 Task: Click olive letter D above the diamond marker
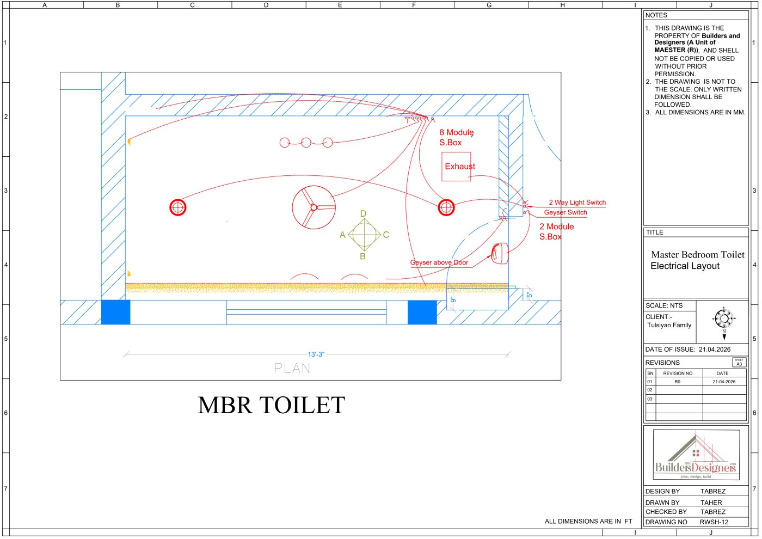pyautogui.click(x=364, y=214)
